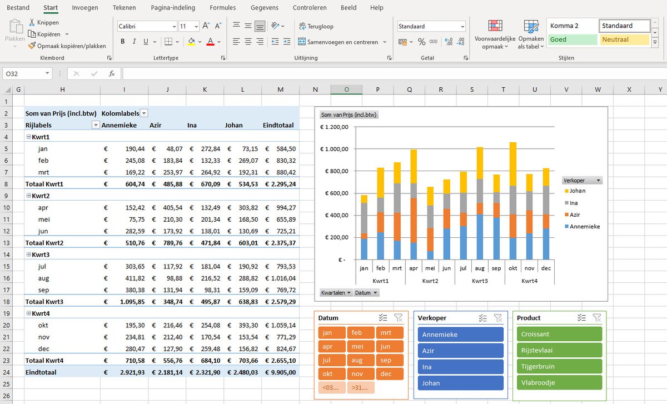This screenshot has height=404, width=667.
Task: Increase font size with the large A icon
Action: point(206,26)
